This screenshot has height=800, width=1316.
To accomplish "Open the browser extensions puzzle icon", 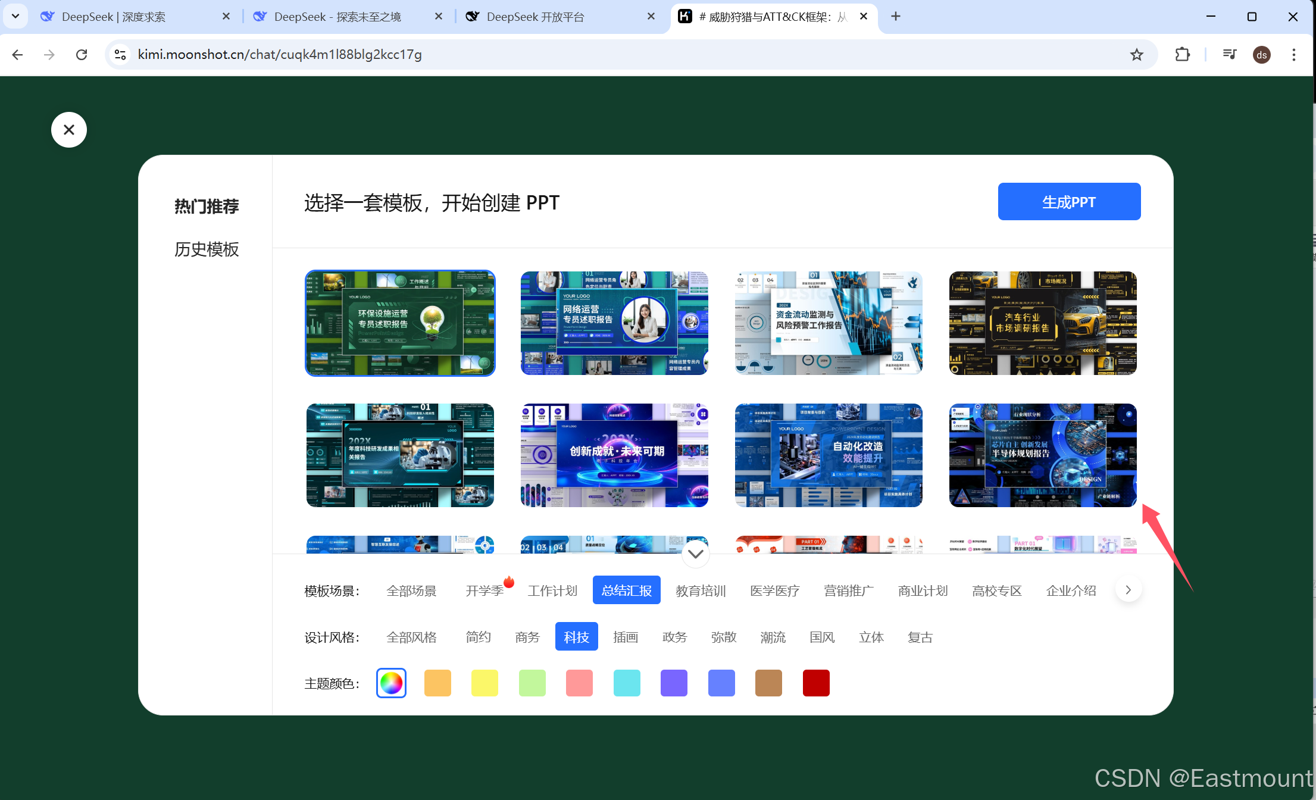I will [1182, 55].
